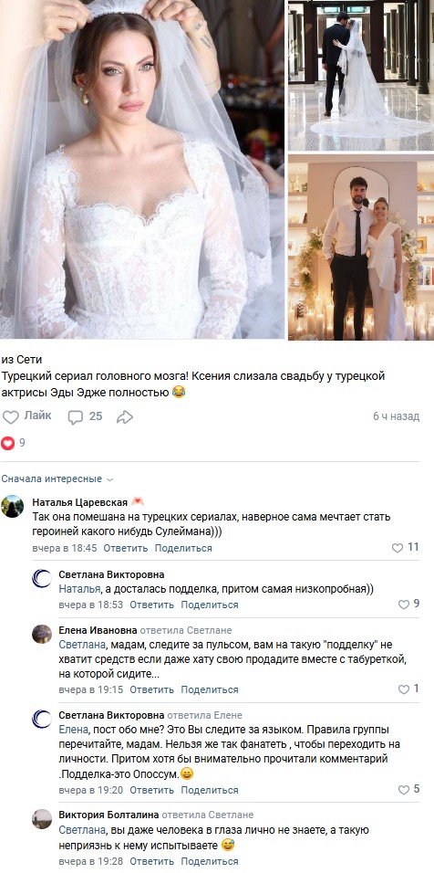The width and height of the screenshot is (434, 873).
Task: Like Светлана Викторовна's reply with 5 likes
Action: 404,790
